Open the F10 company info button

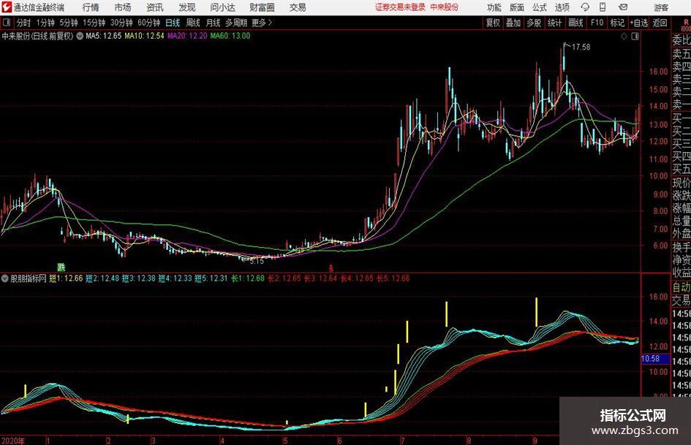point(597,23)
